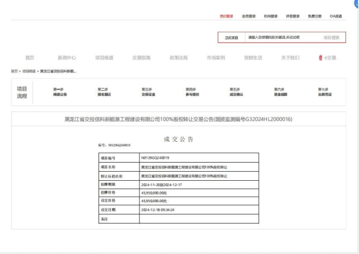Click the 项目编号 label cell
359x254 pixels.
[119, 158]
